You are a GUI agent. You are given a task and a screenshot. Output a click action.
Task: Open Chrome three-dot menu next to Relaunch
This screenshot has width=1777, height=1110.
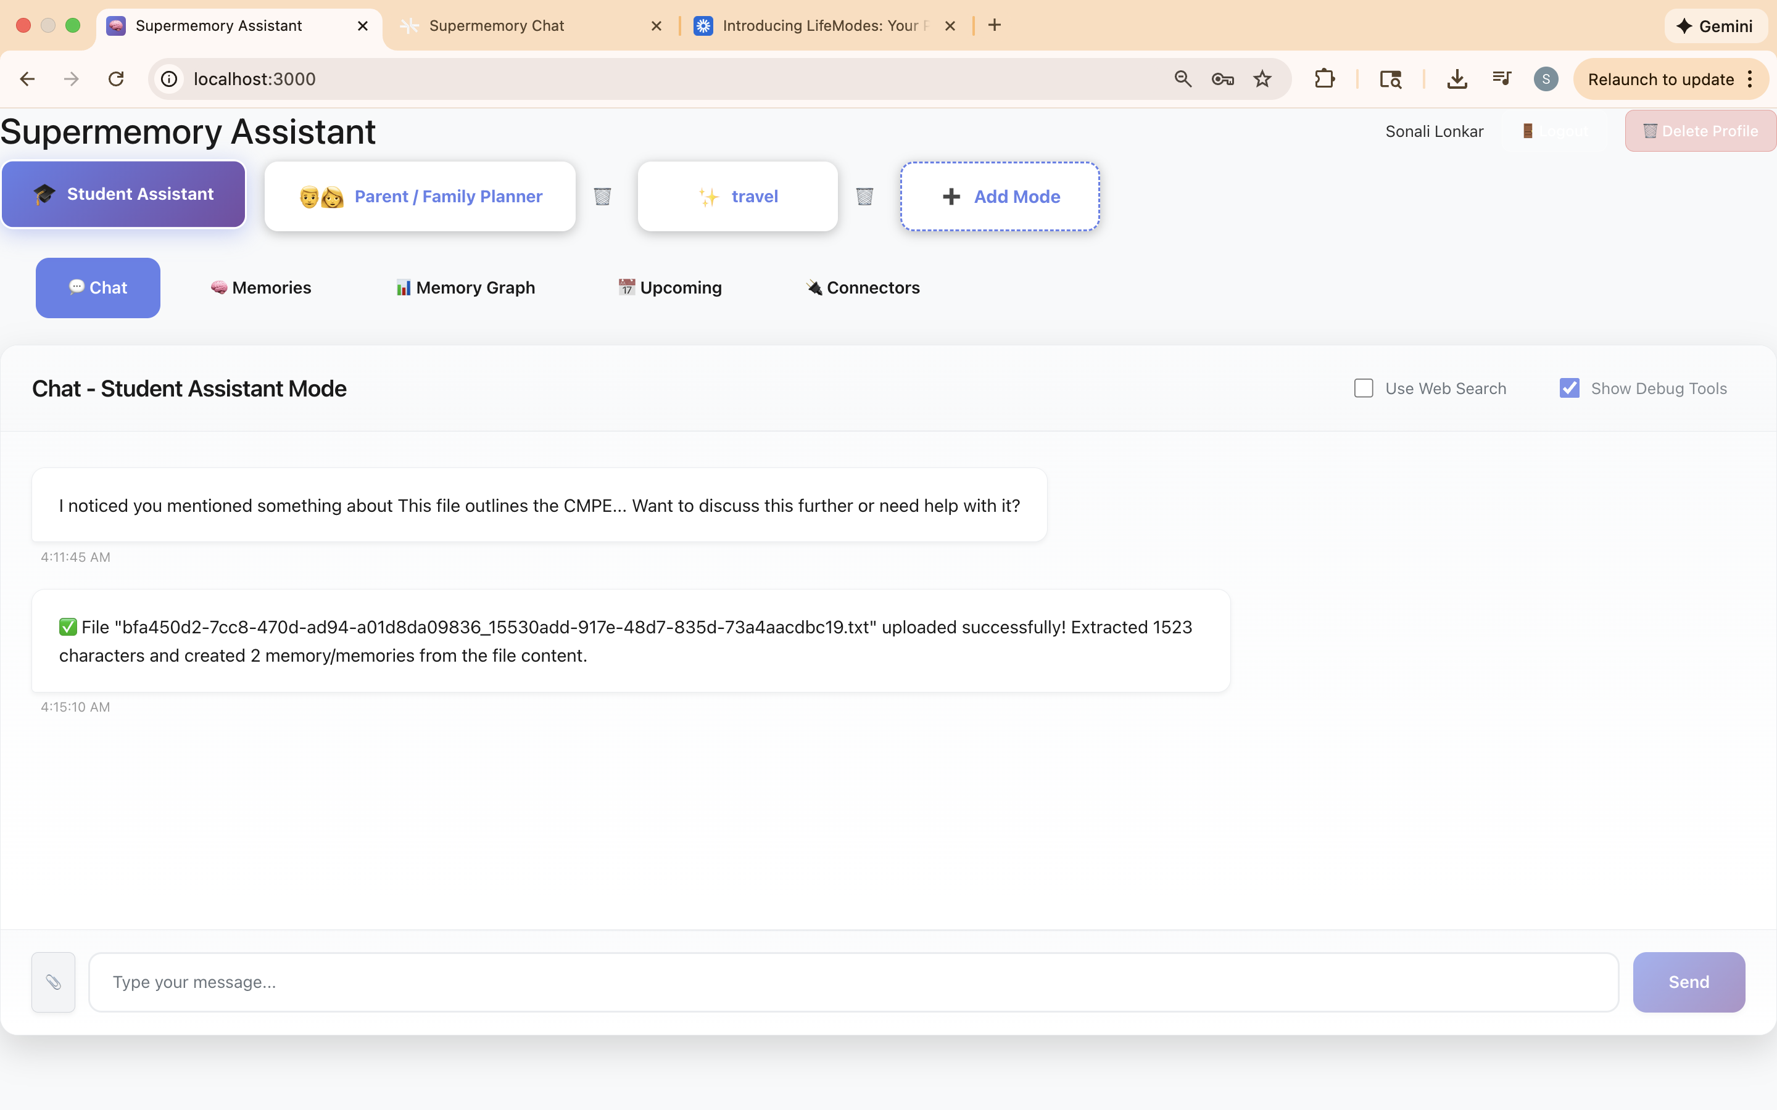tap(1750, 78)
